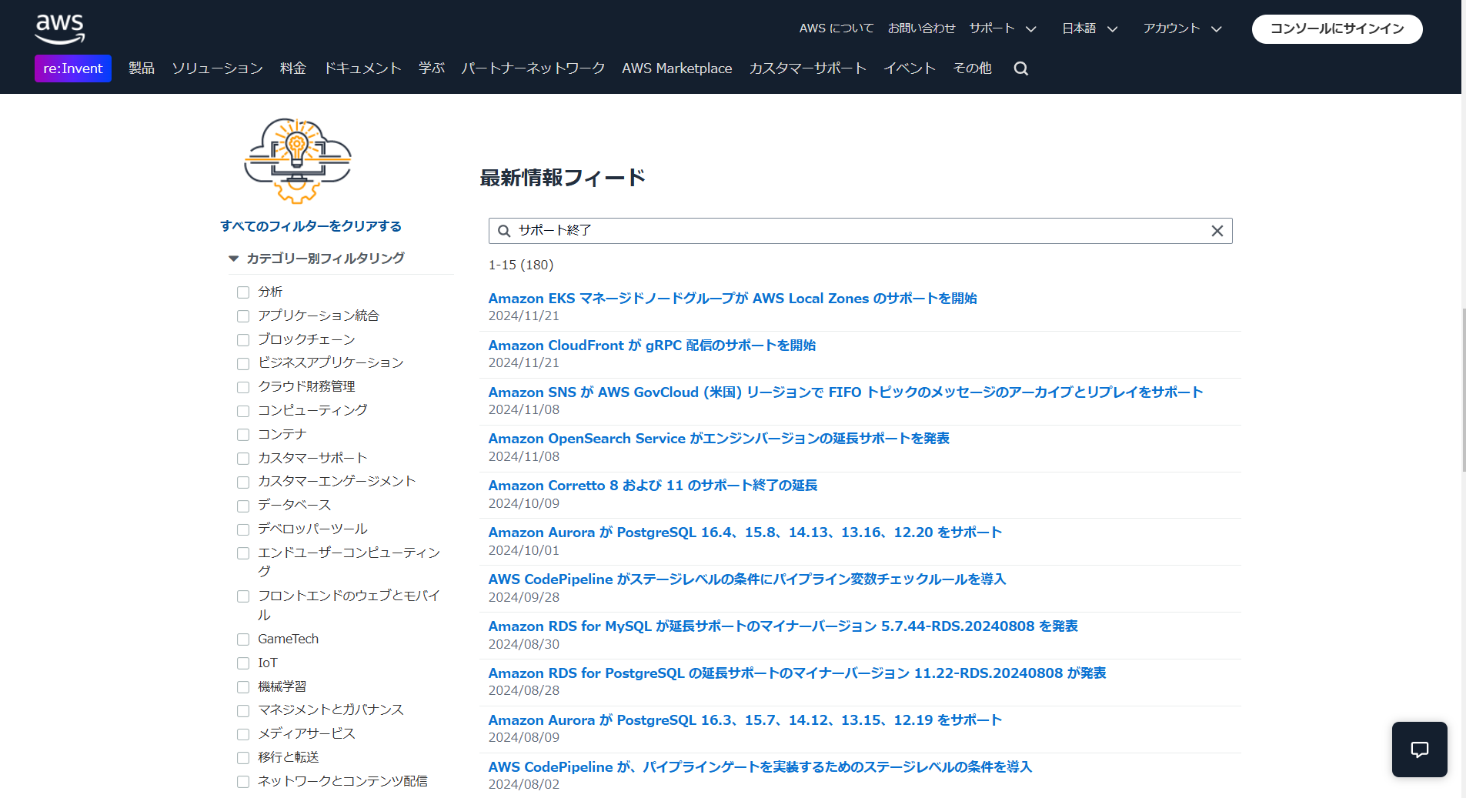1466x798 pixels.
Task: Open the Aurora PostgreSQL 16.3 article
Action: [745, 720]
